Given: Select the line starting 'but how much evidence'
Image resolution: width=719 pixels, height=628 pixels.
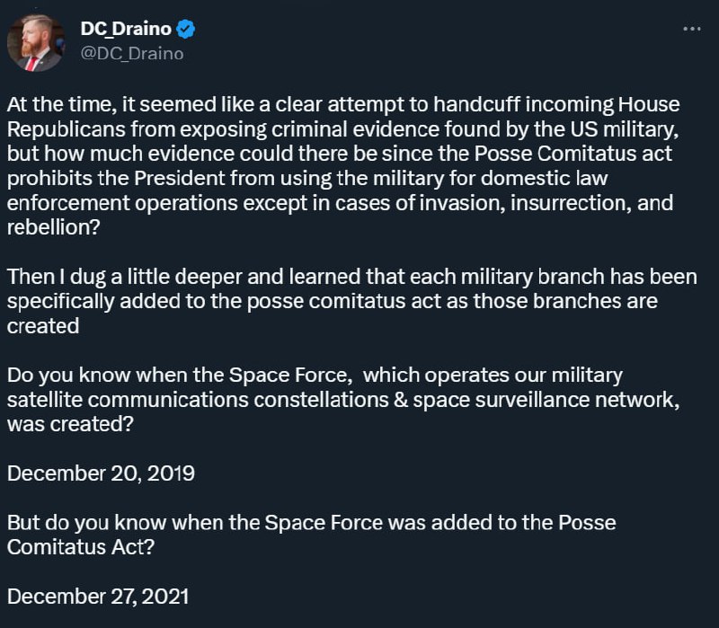Looking at the screenshot, I should pyautogui.click(x=340, y=154).
